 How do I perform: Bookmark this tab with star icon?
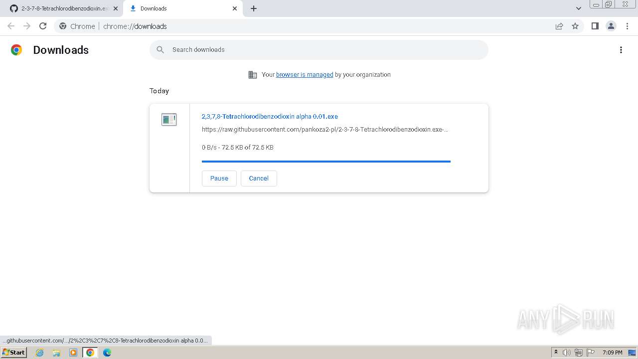click(575, 26)
